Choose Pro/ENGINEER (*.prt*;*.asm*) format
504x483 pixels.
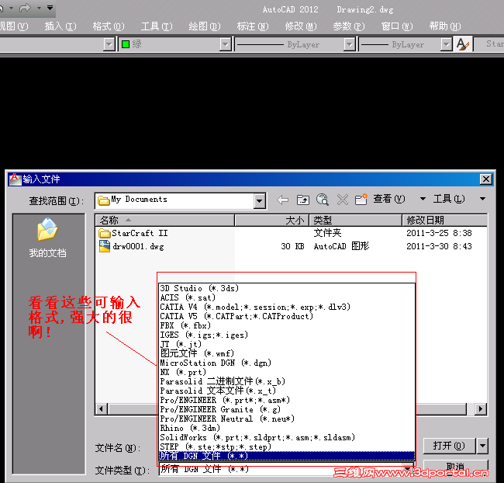pos(287,400)
